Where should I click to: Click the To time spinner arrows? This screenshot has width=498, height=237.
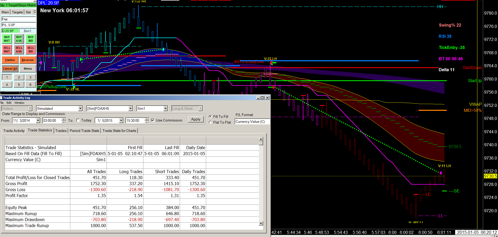pos(147,120)
